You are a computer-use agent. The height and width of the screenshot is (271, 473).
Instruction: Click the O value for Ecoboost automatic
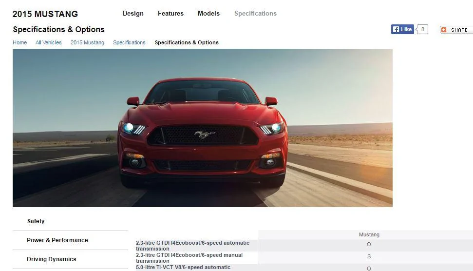[x=369, y=245]
